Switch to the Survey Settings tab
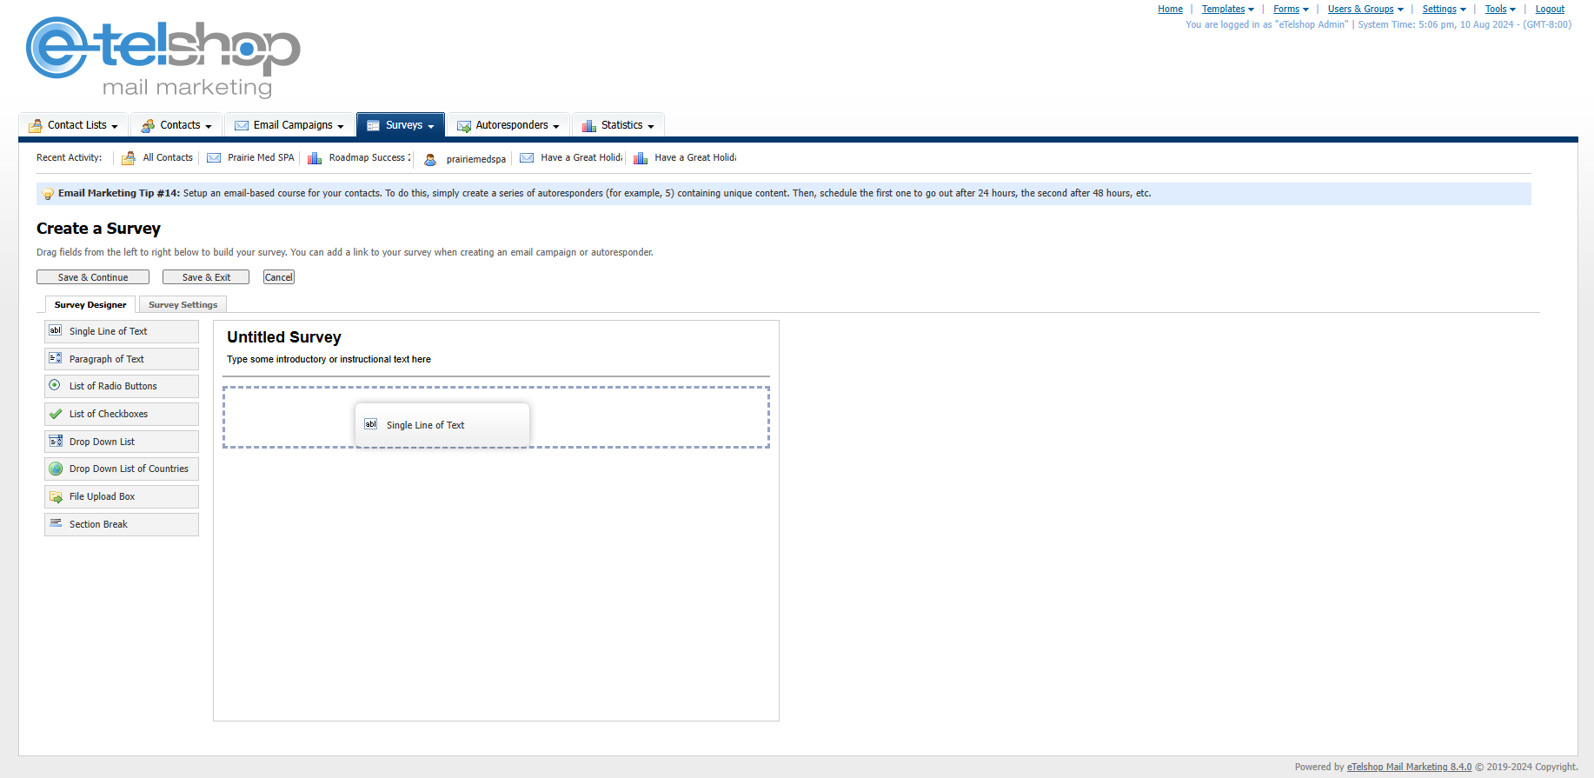The image size is (1594, 778). (x=183, y=305)
